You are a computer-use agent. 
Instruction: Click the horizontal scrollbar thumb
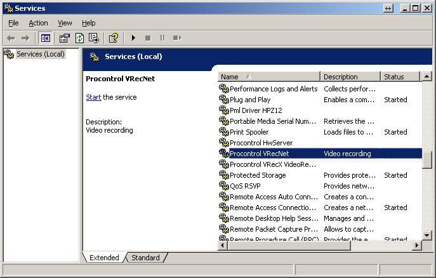(x=289, y=245)
